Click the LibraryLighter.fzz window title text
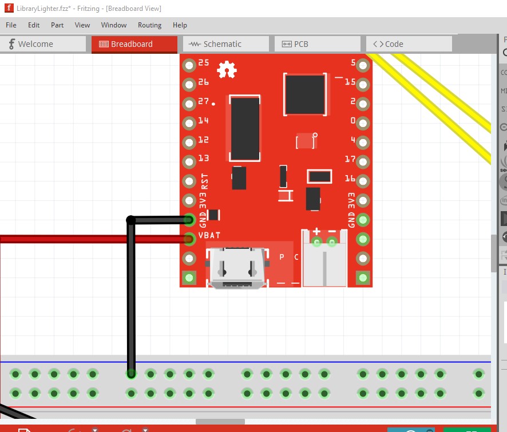The width and height of the screenshot is (507, 432). click(89, 9)
